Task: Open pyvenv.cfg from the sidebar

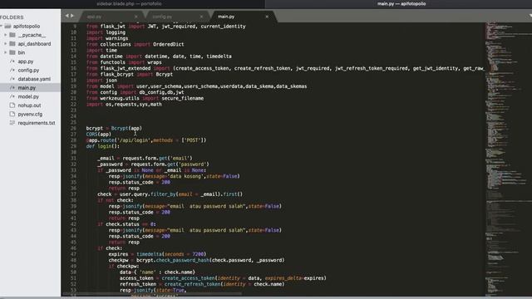Action: click(x=30, y=115)
